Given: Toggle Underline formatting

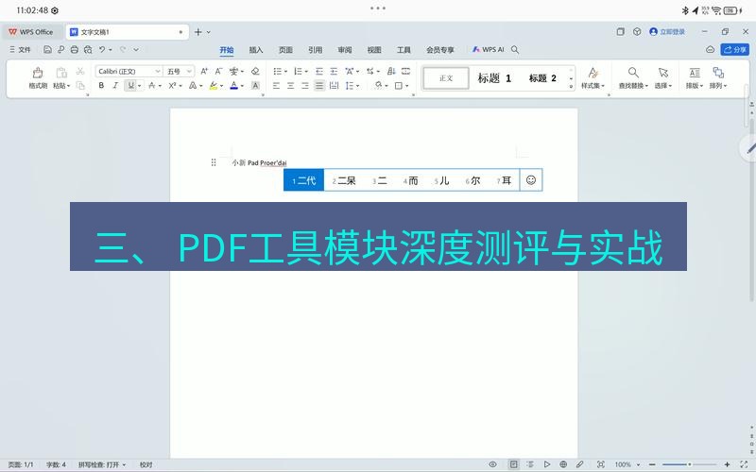Looking at the screenshot, I should click(x=130, y=85).
